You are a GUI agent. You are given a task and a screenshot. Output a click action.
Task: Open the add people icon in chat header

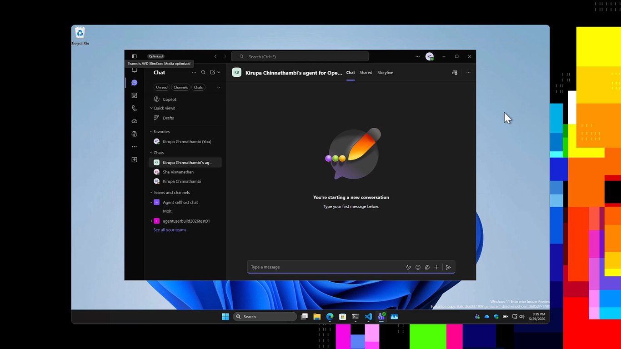pyautogui.click(x=455, y=72)
